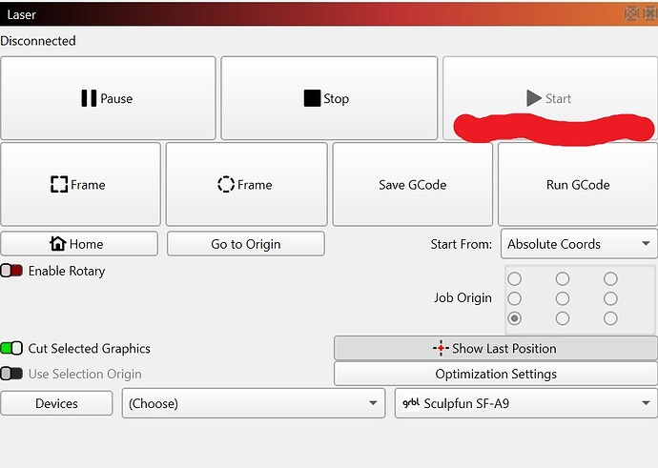658x468 pixels.
Task: Click the Show Last Position crosshair button
Action: coord(496,348)
